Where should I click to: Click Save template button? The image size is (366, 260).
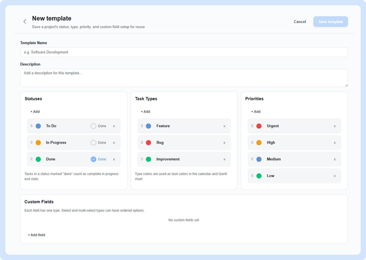[x=331, y=22]
